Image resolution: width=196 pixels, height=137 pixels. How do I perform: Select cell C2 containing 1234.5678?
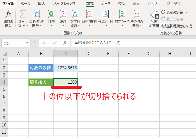pyautogui.click(x=65, y=68)
